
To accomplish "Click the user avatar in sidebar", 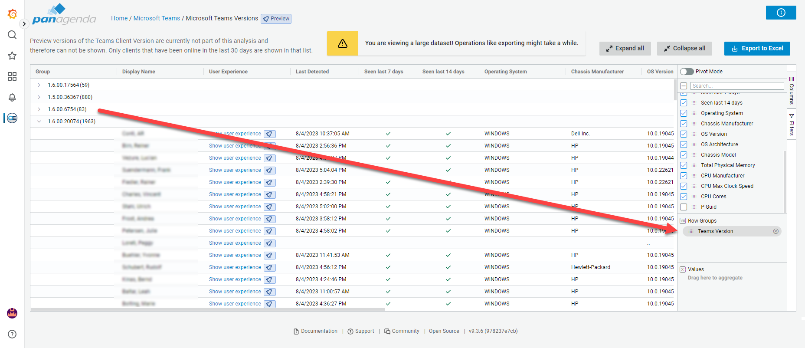I will (x=12, y=313).
